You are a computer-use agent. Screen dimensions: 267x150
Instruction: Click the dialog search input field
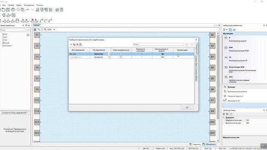click(158, 44)
